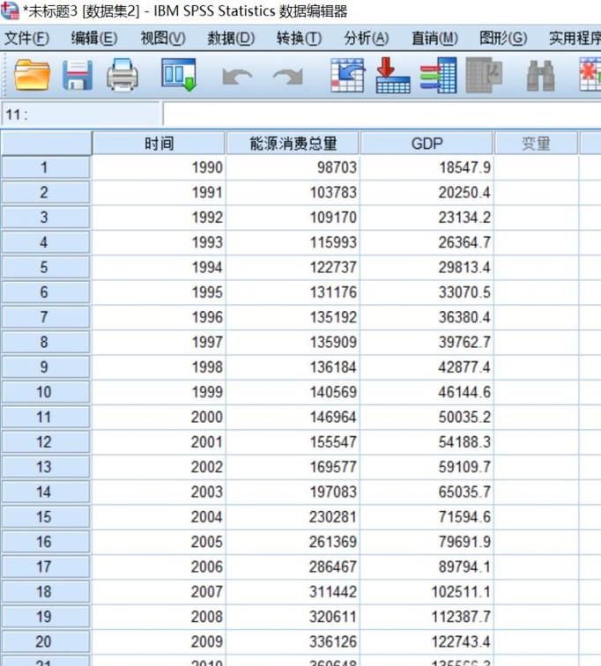Click the cell with value 261369
Viewport: 601px width, 666px height.
click(293, 542)
